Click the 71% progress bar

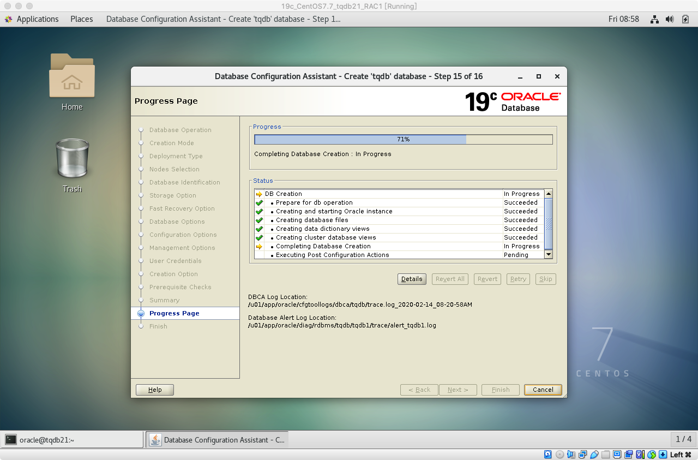(x=404, y=139)
